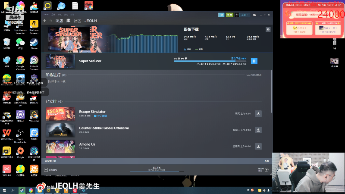Open the Steam menu in title bar
The height and width of the screenshot is (194, 345).
tap(46, 15)
